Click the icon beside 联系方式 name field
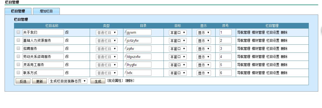This screenshot has width=322, height=108. coord(67,73)
